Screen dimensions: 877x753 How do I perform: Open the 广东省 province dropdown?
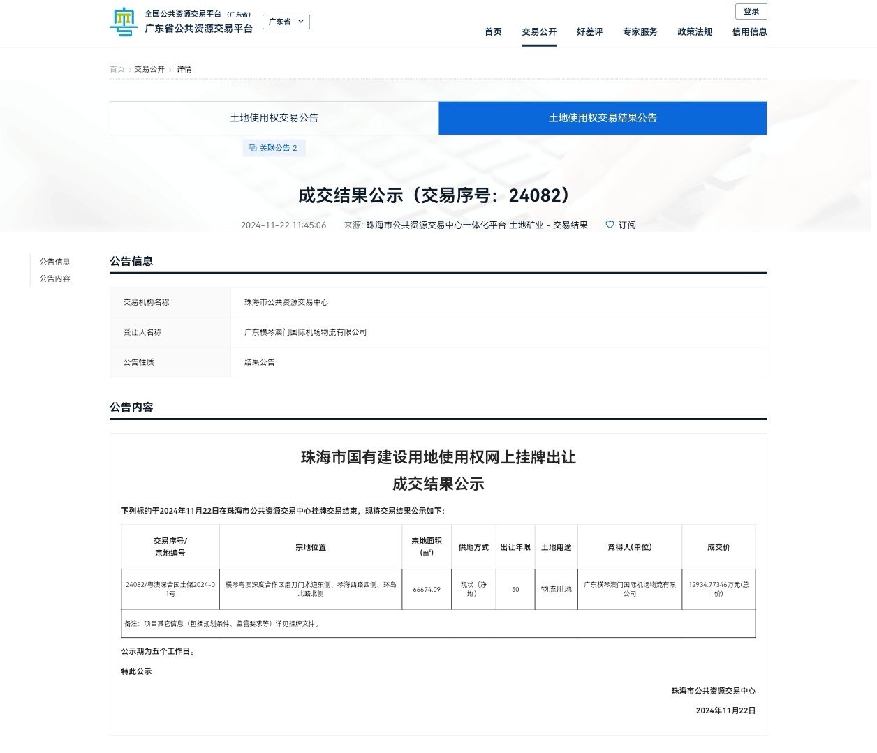point(286,22)
